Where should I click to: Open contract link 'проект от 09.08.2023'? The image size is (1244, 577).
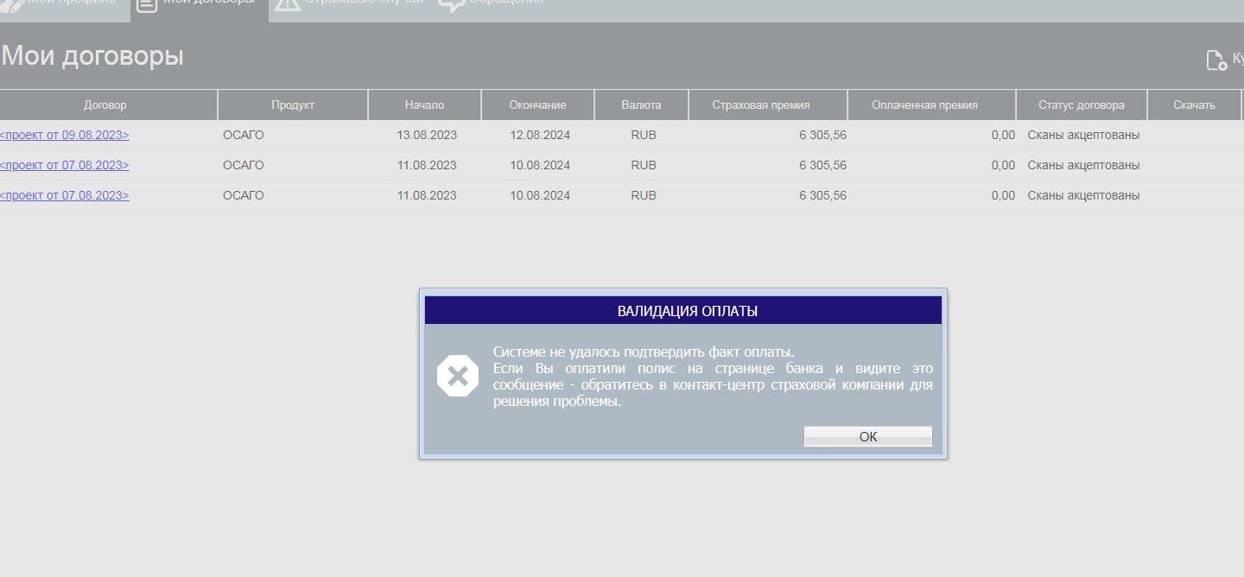[65, 135]
